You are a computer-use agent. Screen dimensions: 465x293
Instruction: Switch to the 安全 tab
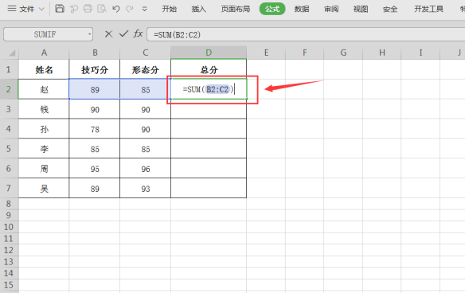coord(390,9)
